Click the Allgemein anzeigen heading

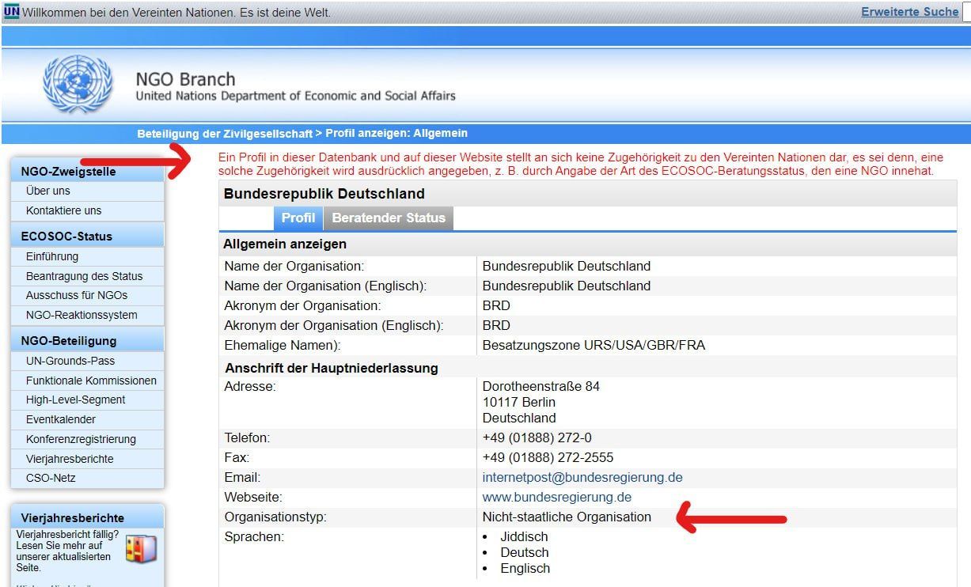coord(285,244)
